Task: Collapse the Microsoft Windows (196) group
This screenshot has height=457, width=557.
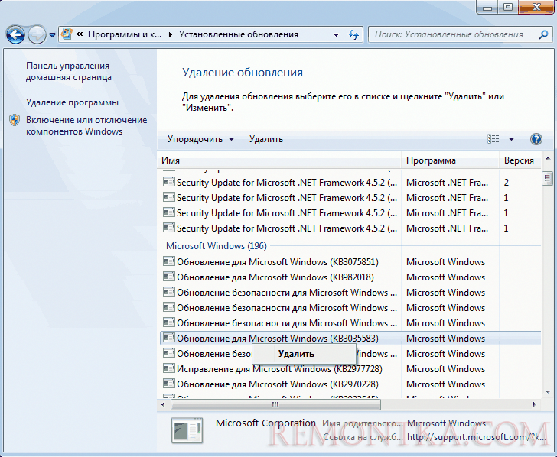Action: pos(217,246)
